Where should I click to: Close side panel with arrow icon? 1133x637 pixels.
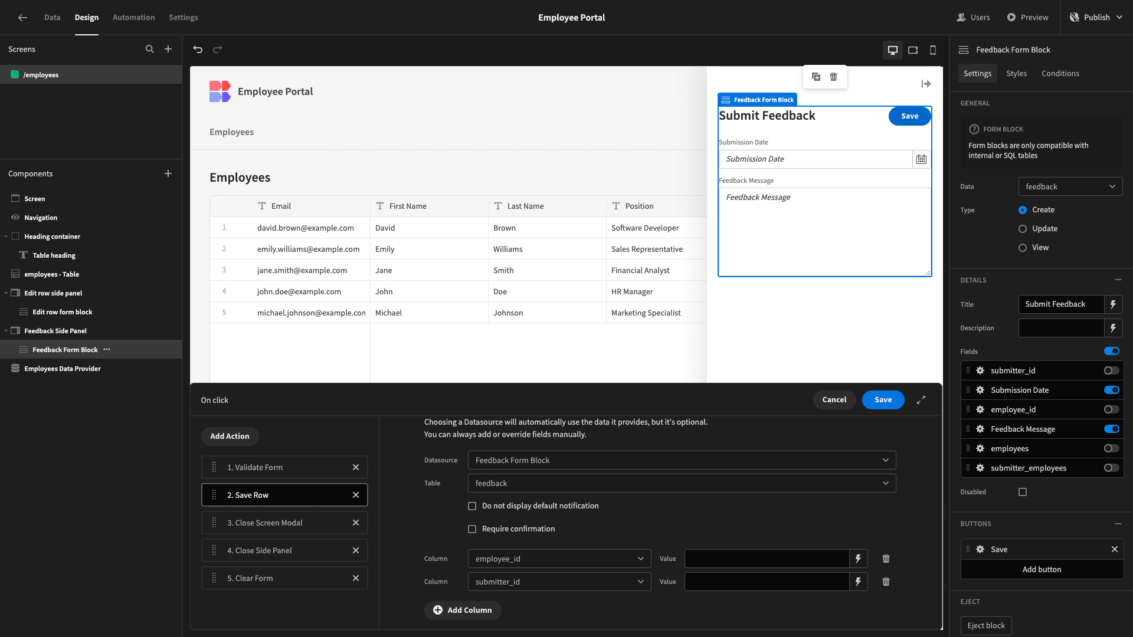pyautogui.click(x=926, y=84)
